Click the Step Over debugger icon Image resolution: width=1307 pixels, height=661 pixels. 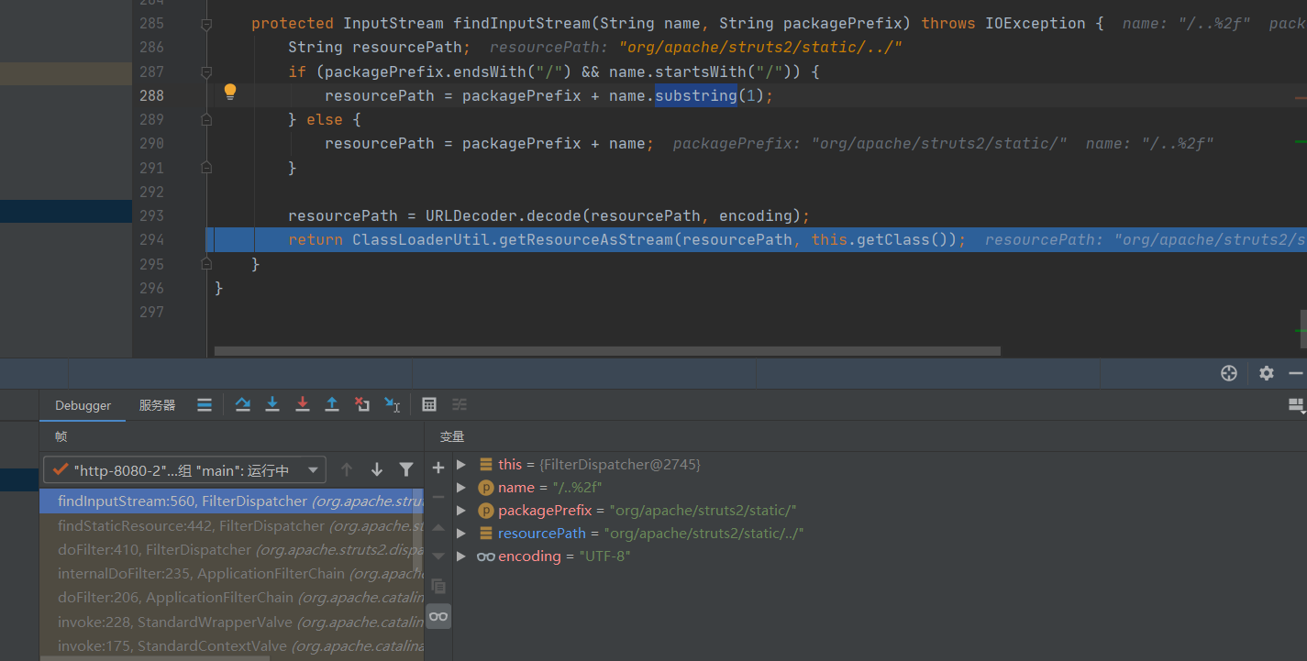[242, 404]
